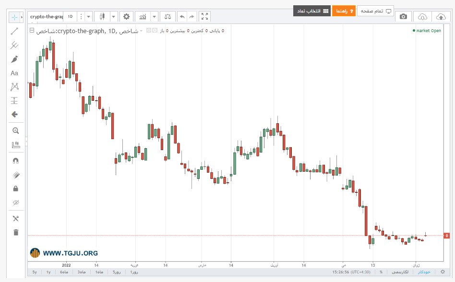Image resolution: width=455 pixels, height=282 pixels.
Task: Select the trend line drawing tool
Action: click(x=14, y=31)
